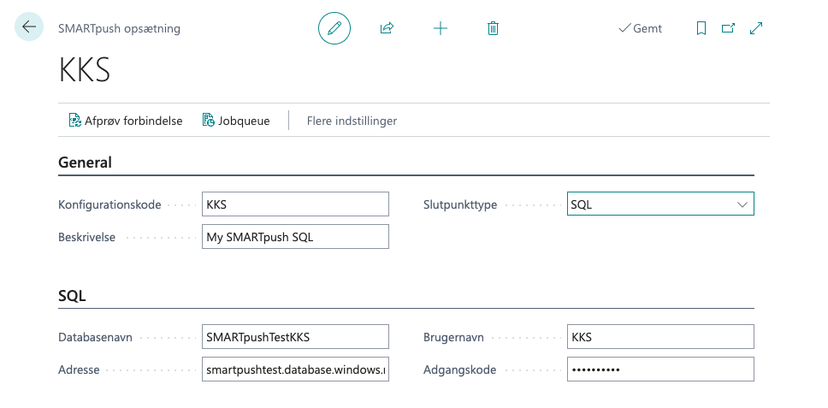Collapse the General section header
828x408 pixels.
(x=86, y=163)
